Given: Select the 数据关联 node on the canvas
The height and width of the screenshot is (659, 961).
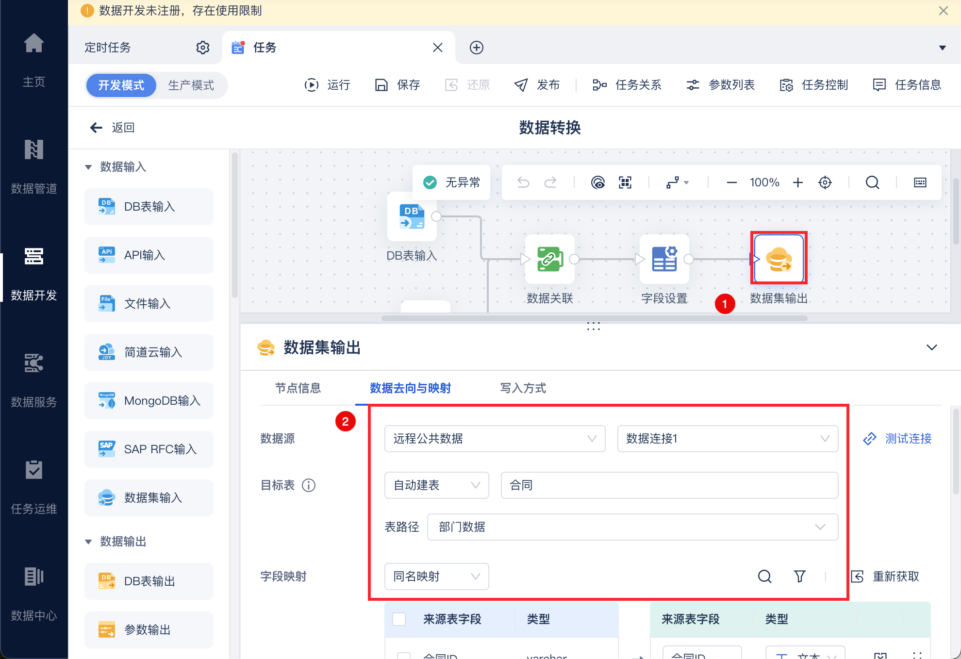Looking at the screenshot, I should pyautogui.click(x=549, y=259).
